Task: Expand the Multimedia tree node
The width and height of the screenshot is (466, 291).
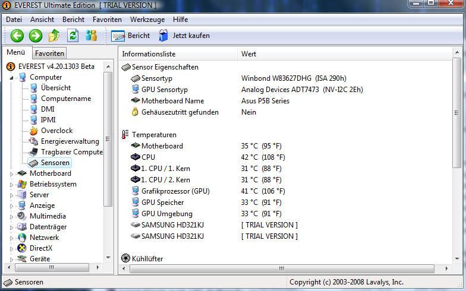Action: coord(11,217)
